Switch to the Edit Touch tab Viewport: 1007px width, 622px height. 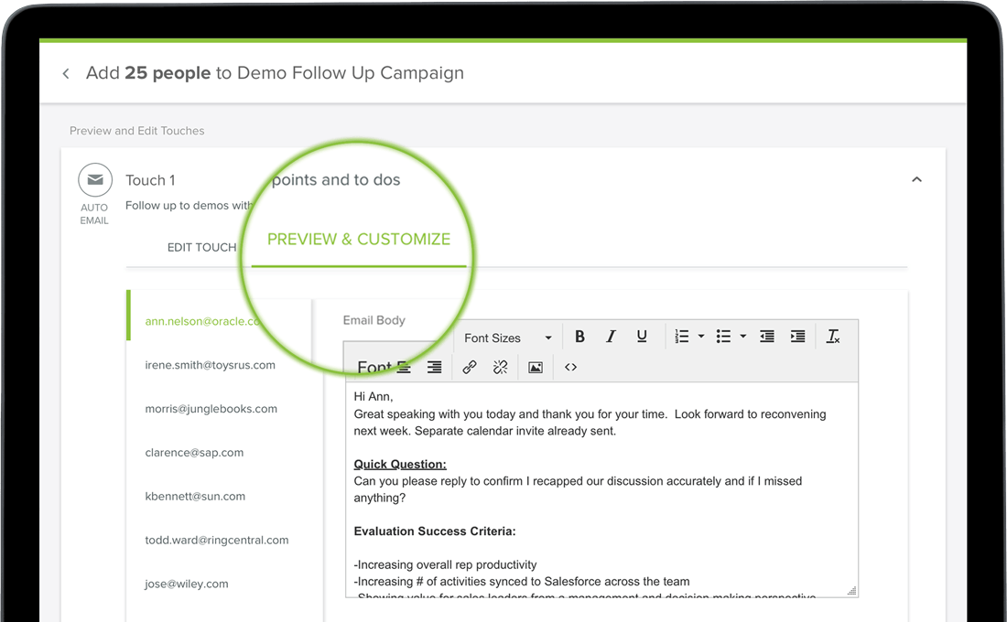point(201,247)
